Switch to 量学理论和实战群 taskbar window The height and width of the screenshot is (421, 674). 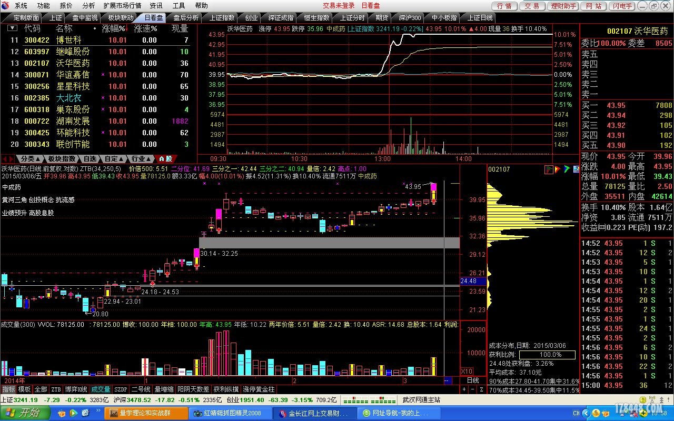pyautogui.click(x=146, y=413)
